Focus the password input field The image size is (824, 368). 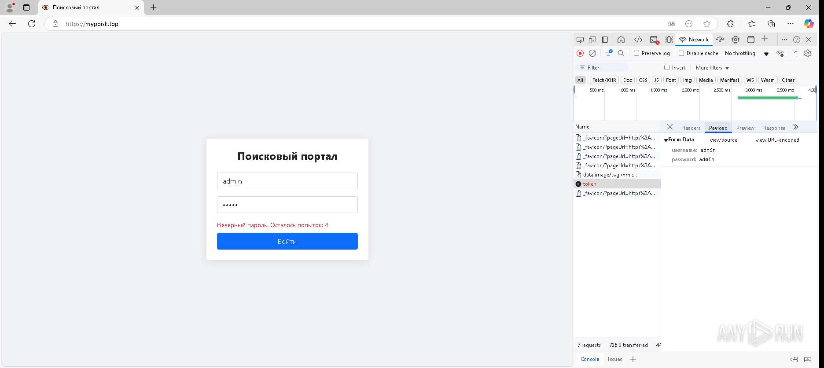(x=287, y=205)
